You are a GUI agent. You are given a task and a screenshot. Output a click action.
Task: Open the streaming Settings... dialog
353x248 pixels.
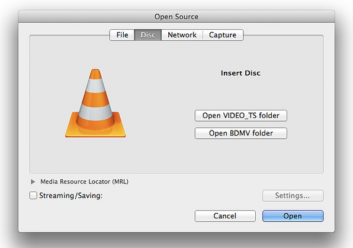coord(293,195)
